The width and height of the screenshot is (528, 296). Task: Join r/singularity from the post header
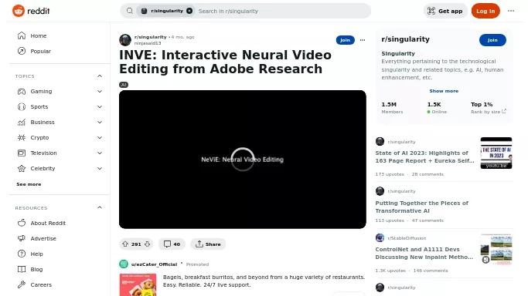pos(345,40)
